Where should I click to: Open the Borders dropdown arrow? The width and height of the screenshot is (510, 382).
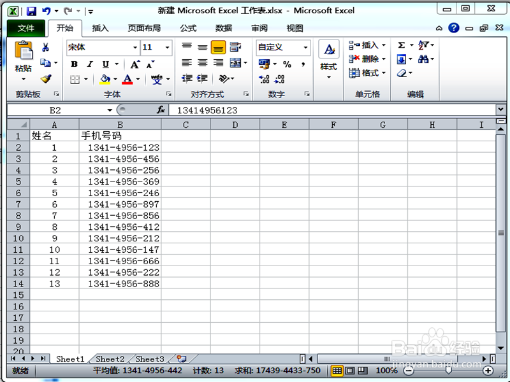[86, 79]
